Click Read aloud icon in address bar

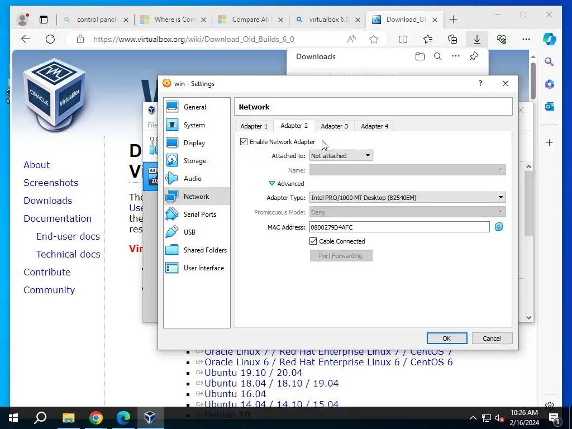point(351,39)
